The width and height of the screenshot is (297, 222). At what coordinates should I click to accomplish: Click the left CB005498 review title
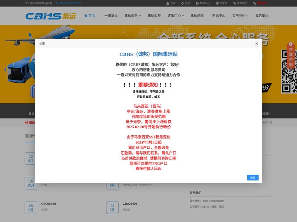tap(49, 203)
